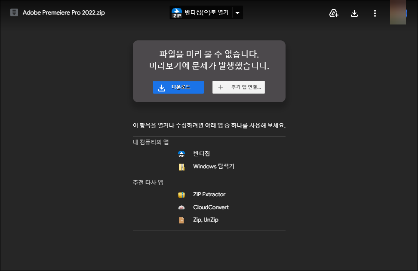The height and width of the screenshot is (271, 418).
Task: Open the dropdown arrow next to 반디집(으)로 열기
Action: point(237,12)
